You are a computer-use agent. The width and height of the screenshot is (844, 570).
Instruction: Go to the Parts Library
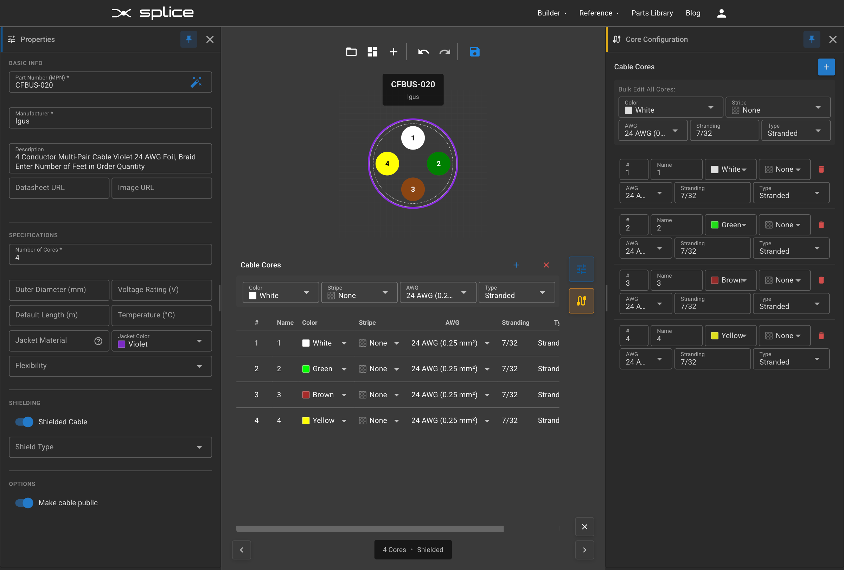click(652, 13)
